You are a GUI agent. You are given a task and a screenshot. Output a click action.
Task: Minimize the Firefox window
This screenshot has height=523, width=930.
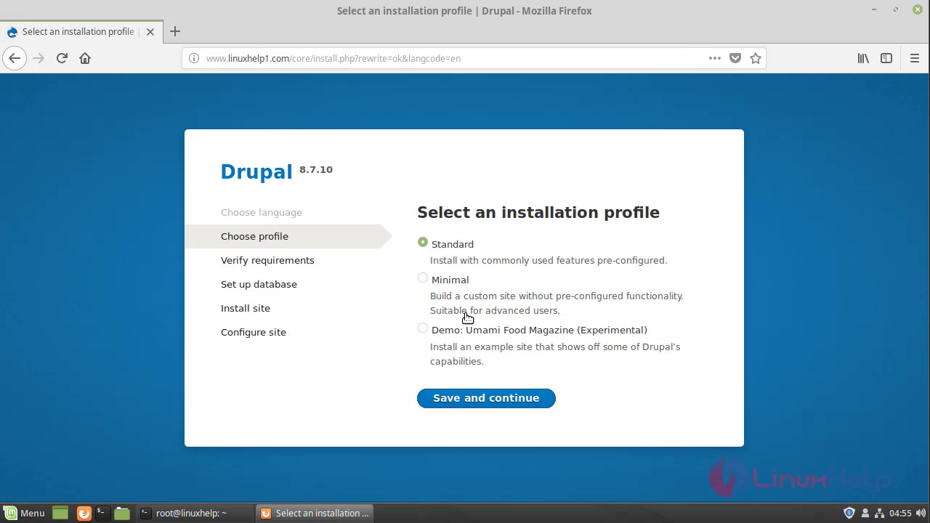(874, 10)
